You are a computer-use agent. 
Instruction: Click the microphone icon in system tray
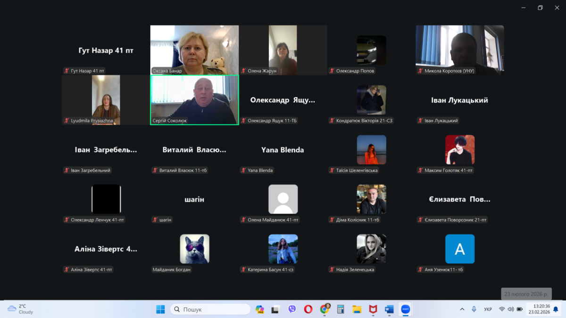[x=474, y=309]
